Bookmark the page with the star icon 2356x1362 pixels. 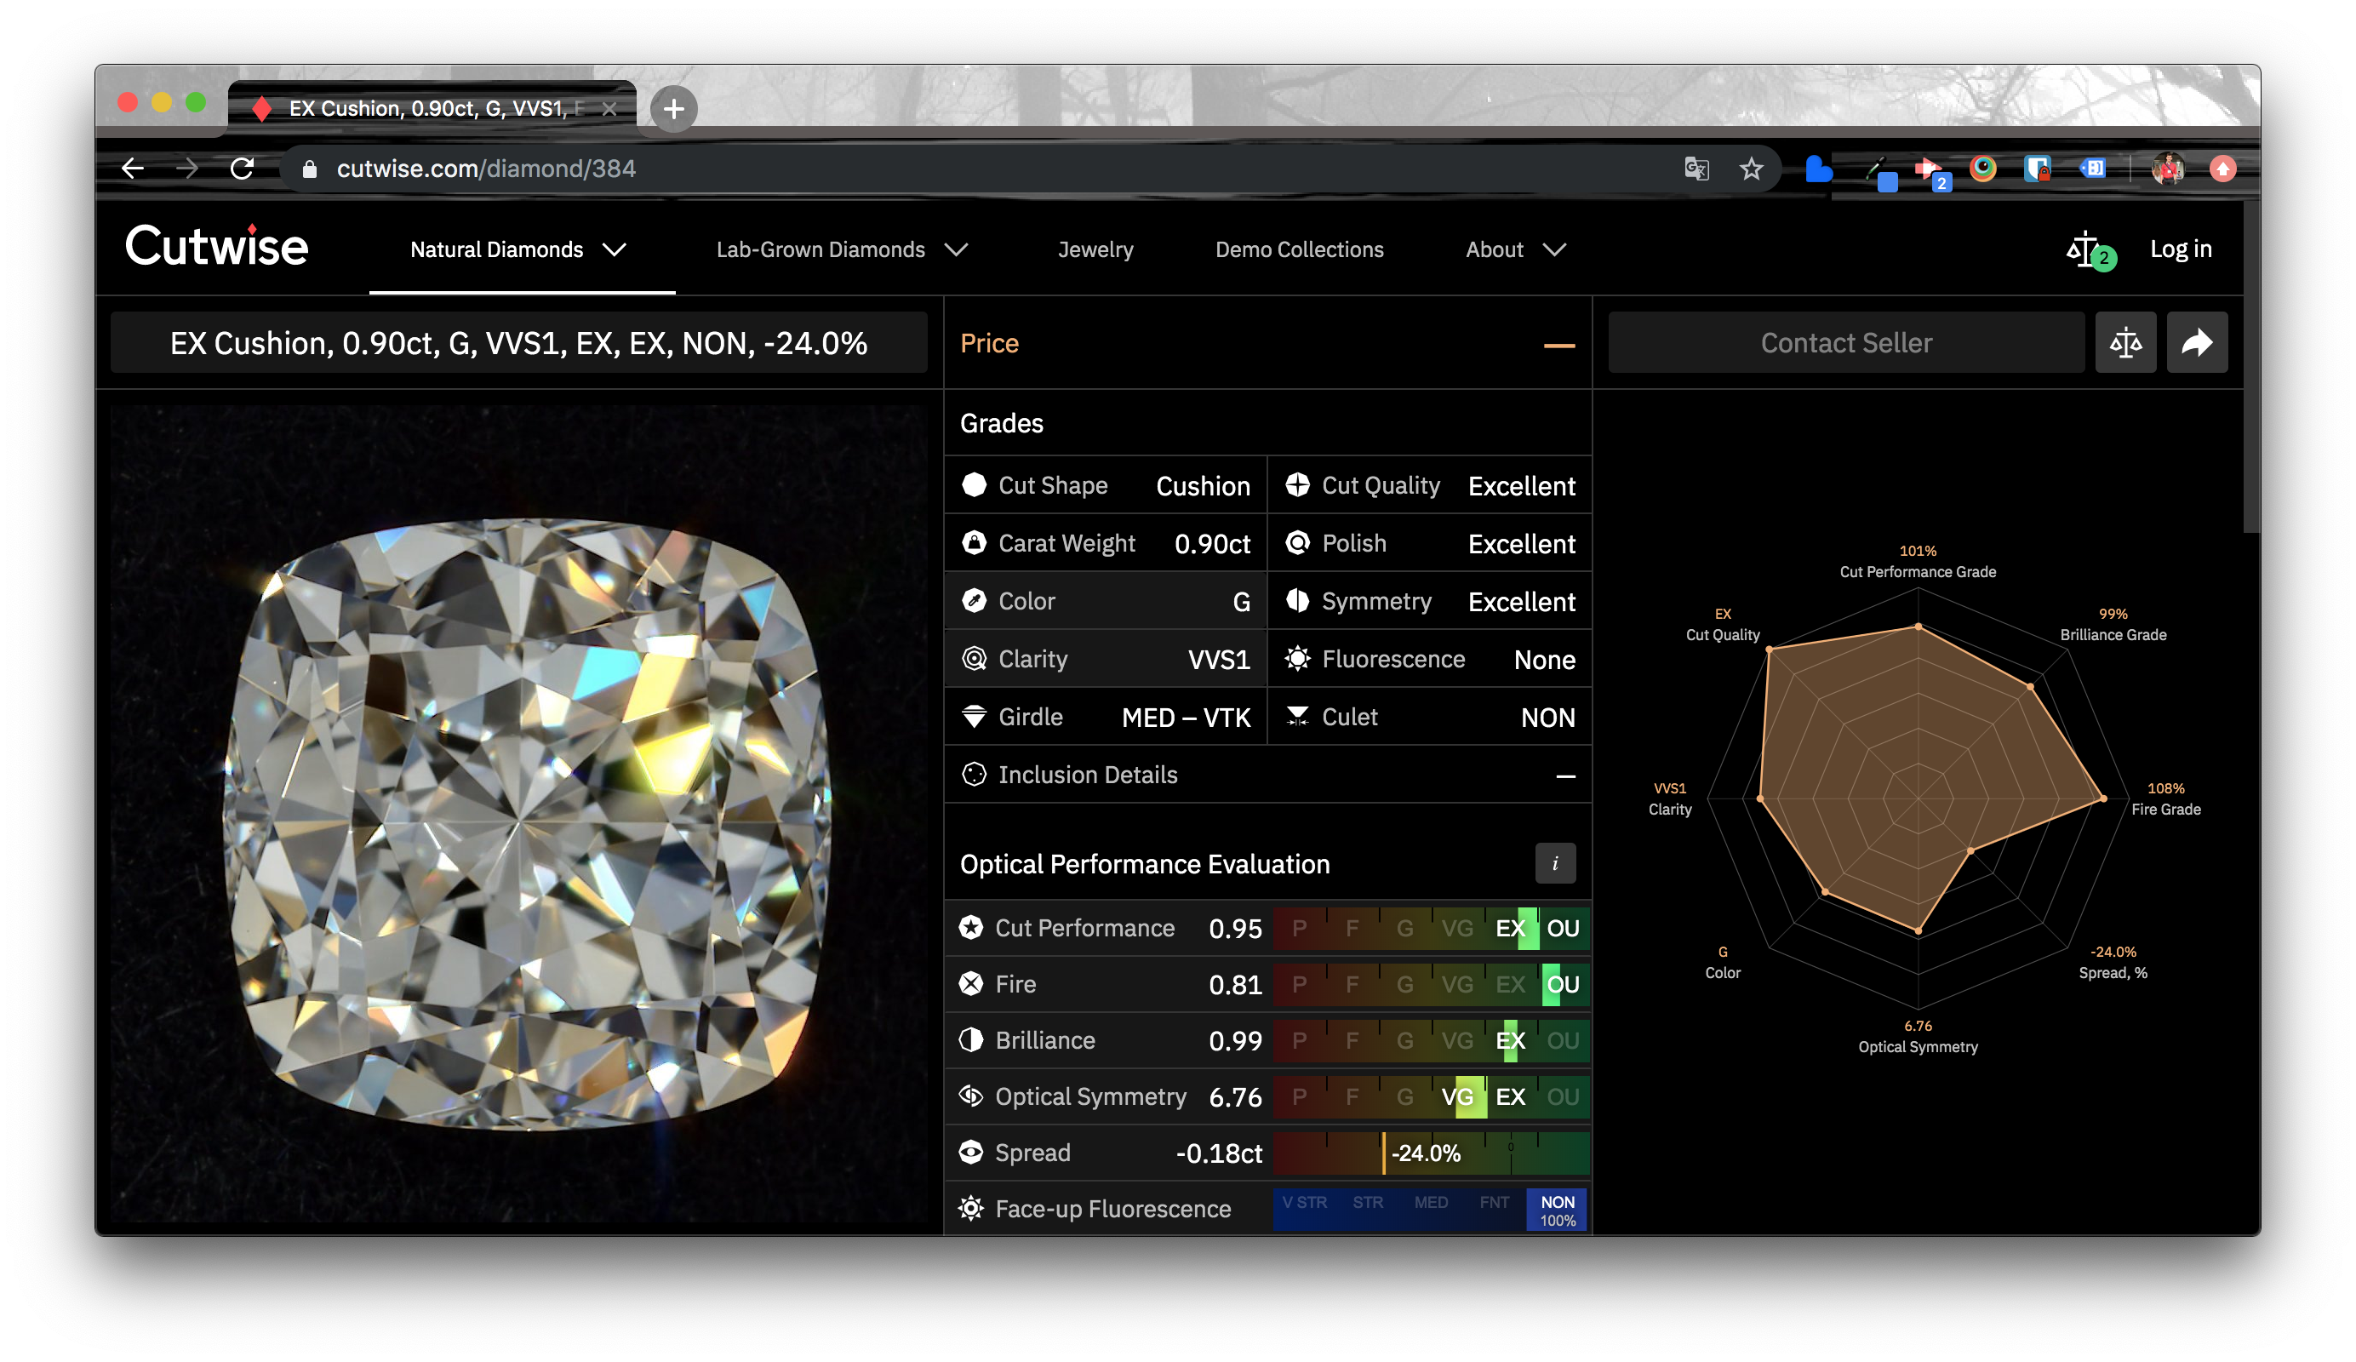click(1751, 169)
